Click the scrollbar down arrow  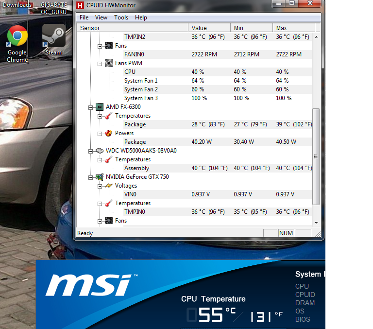316,223
